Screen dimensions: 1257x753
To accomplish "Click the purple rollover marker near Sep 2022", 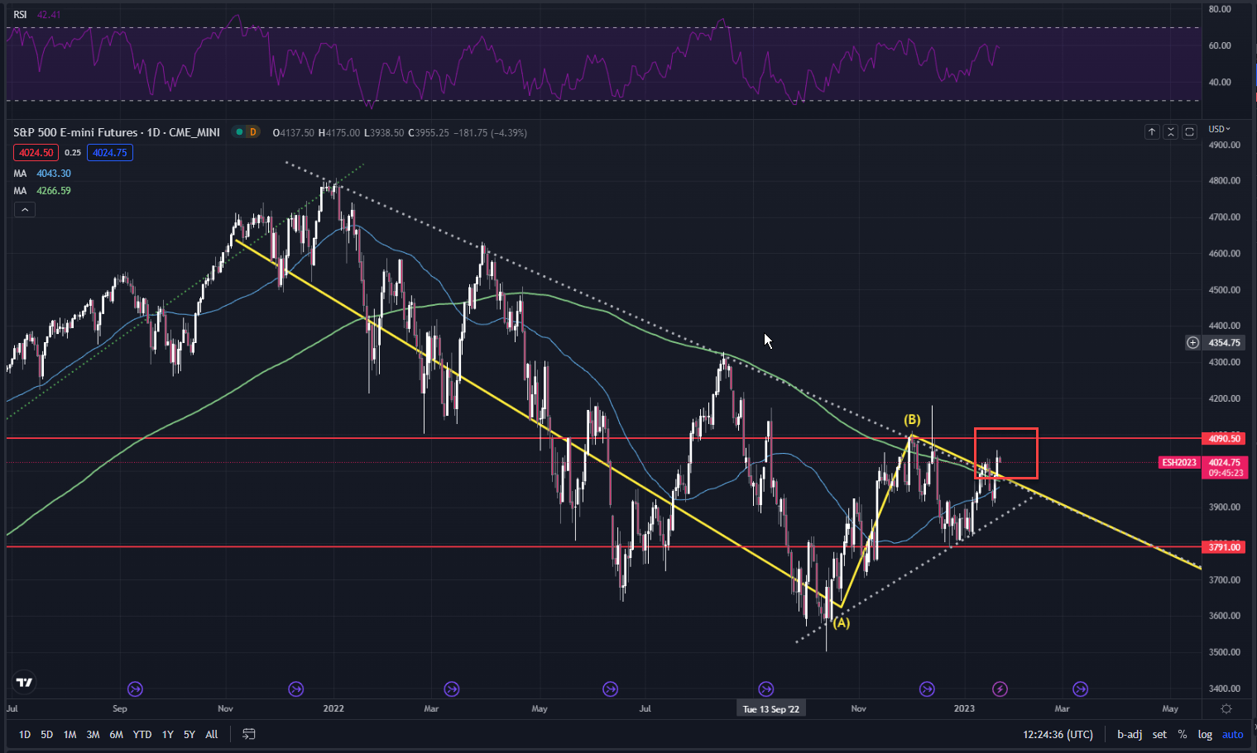I will coord(765,689).
